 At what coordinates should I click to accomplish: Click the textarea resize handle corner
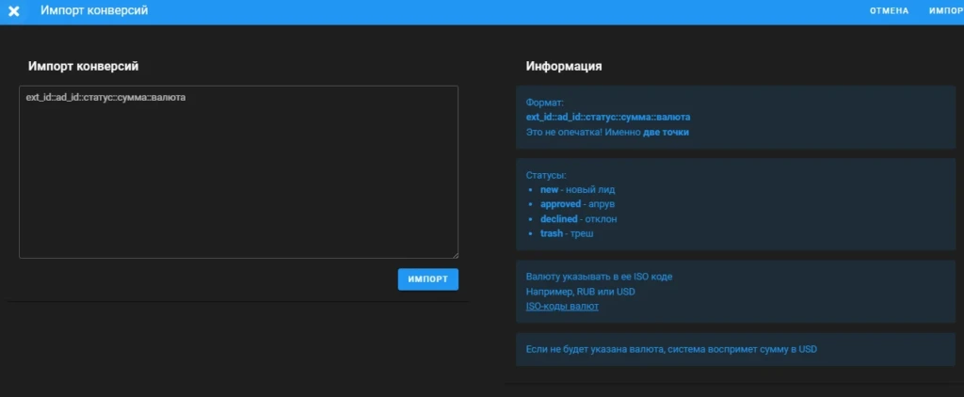[455, 255]
